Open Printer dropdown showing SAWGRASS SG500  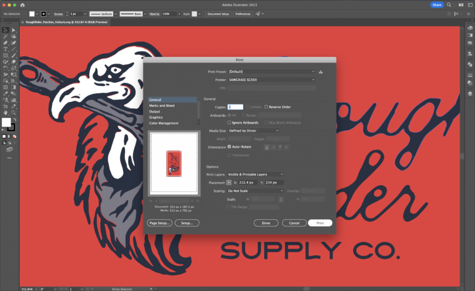coord(272,80)
